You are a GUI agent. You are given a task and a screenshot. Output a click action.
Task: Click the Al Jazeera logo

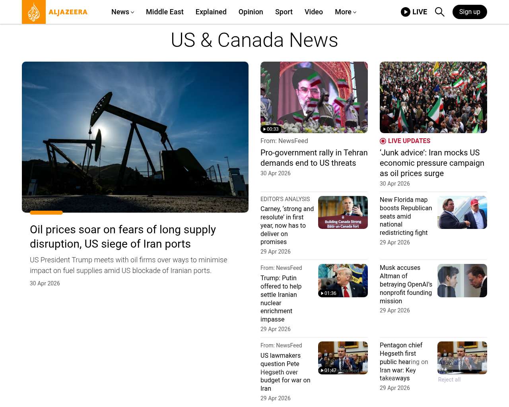54,12
